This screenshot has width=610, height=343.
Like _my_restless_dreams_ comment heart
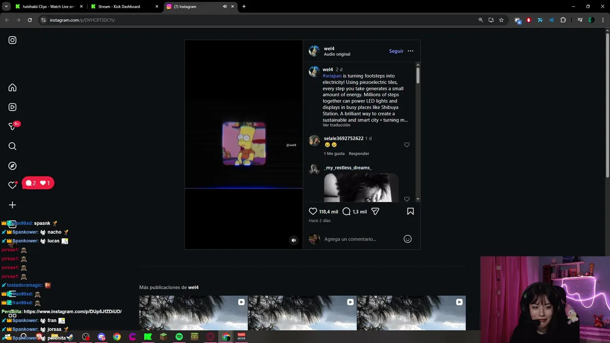point(407,199)
